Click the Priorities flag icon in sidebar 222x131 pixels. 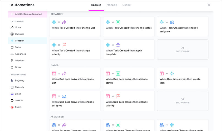[x=12, y=61]
